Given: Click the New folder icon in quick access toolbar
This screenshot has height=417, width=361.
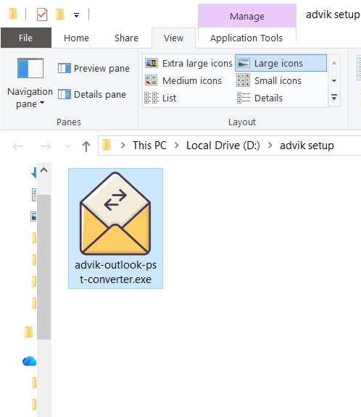Looking at the screenshot, I should pyautogui.click(x=60, y=14).
